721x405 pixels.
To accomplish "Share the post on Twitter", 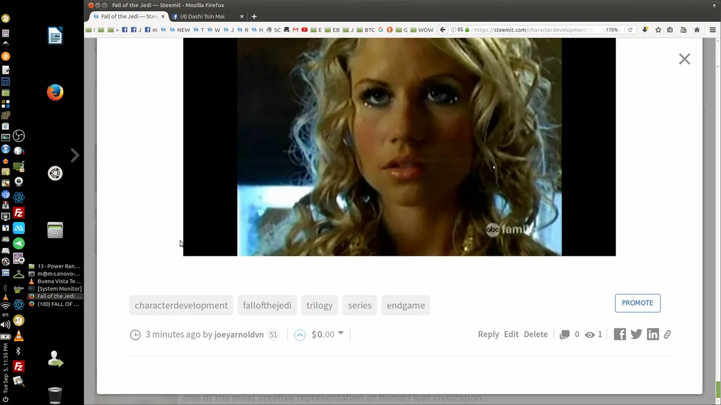I will click(x=637, y=334).
